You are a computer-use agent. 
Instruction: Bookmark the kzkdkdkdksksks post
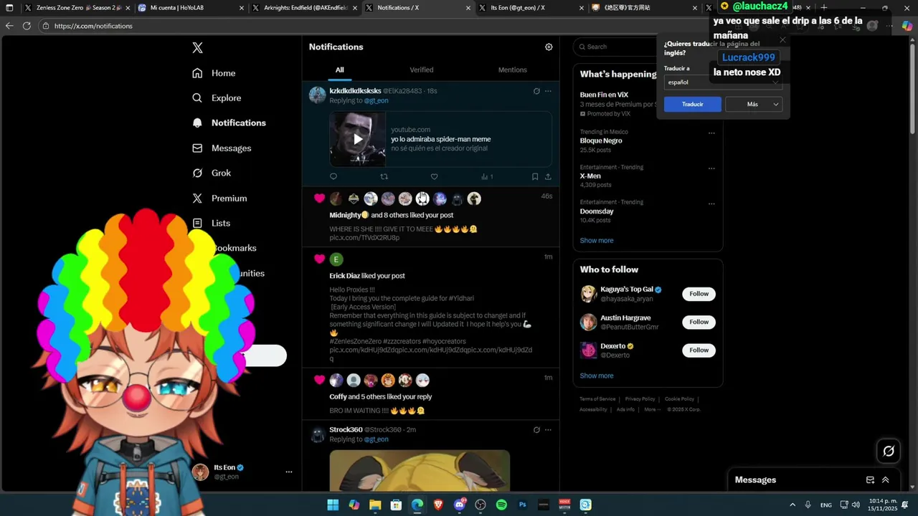tap(535, 176)
